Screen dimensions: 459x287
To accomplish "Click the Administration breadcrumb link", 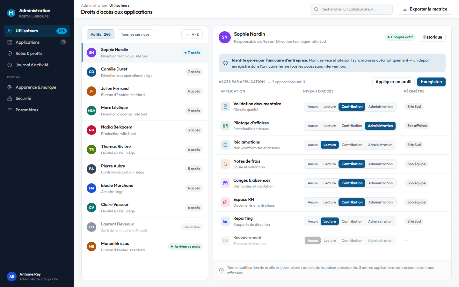I will coord(94,5).
